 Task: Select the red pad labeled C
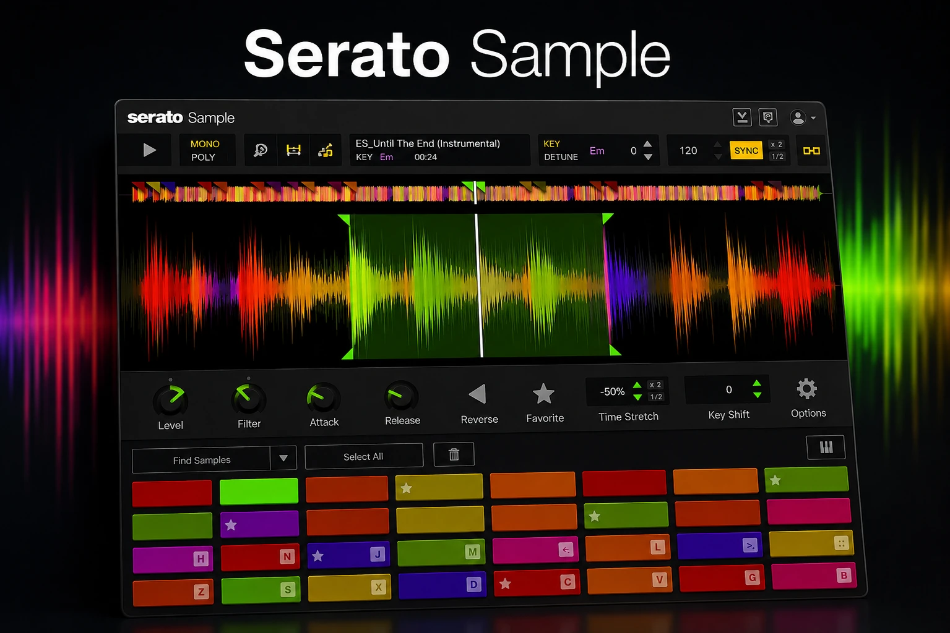click(x=536, y=582)
